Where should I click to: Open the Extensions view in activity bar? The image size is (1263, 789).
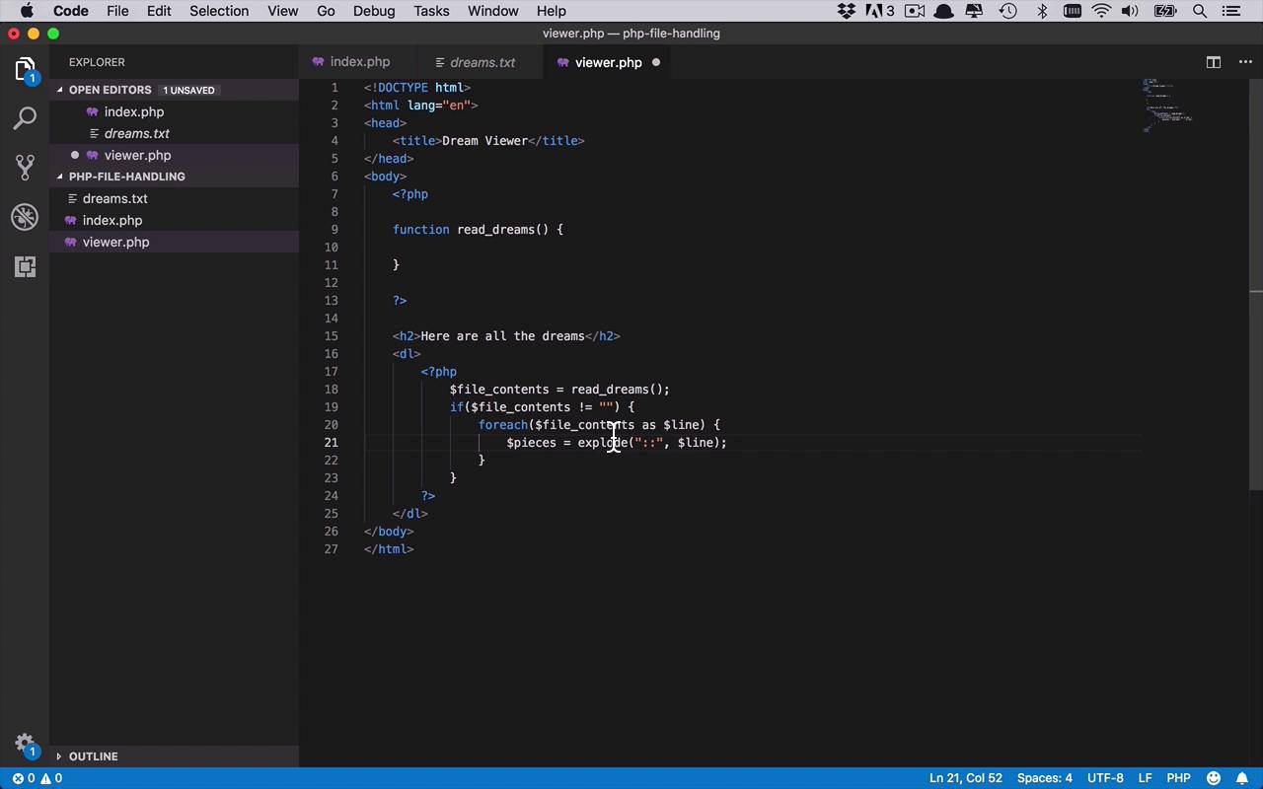[25, 266]
